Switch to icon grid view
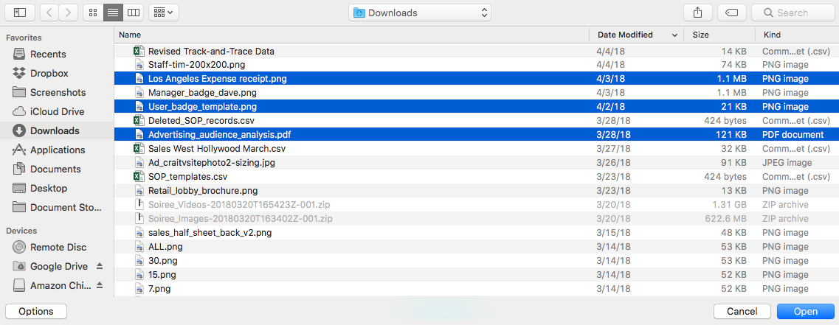This screenshot has height=325, width=839. point(93,13)
